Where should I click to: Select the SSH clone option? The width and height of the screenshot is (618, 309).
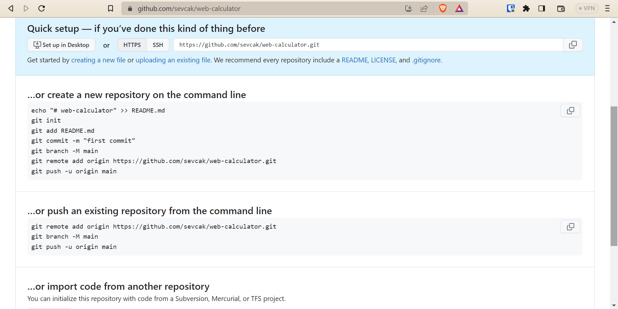click(158, 45)
